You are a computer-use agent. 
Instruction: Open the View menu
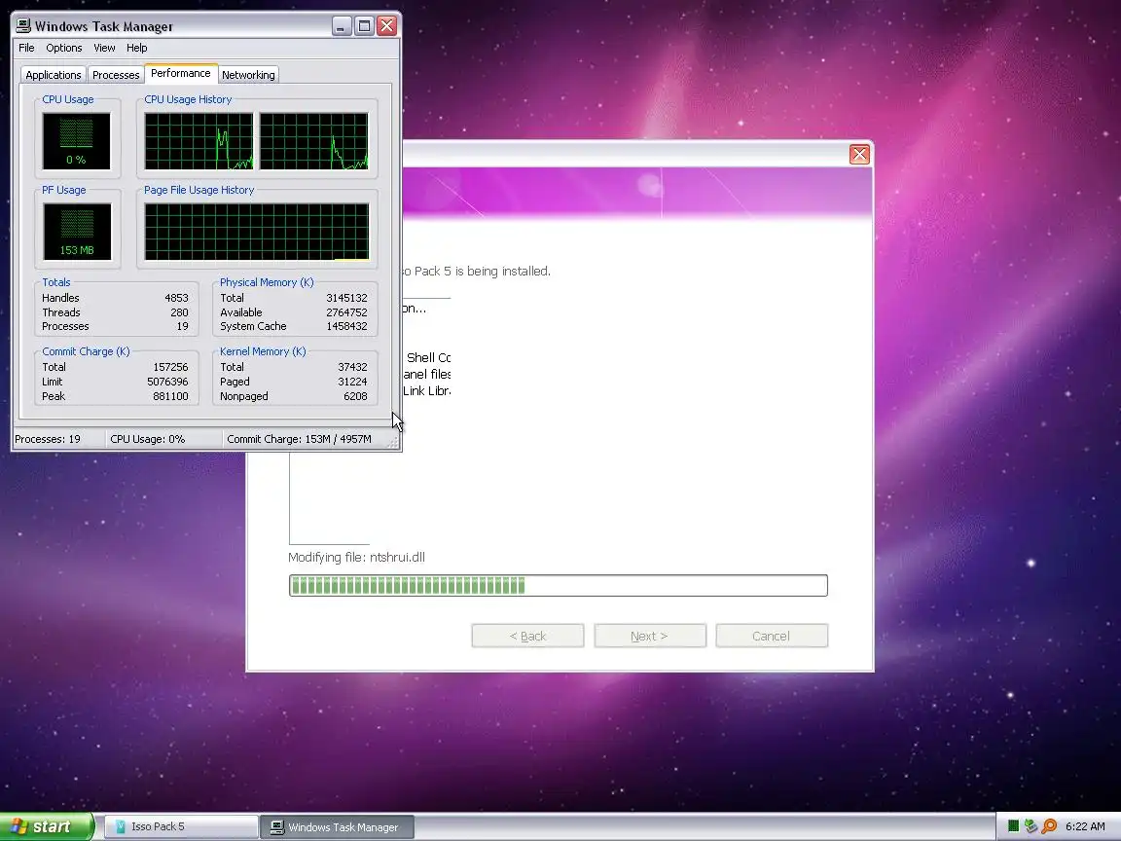(x=104, y=48)
